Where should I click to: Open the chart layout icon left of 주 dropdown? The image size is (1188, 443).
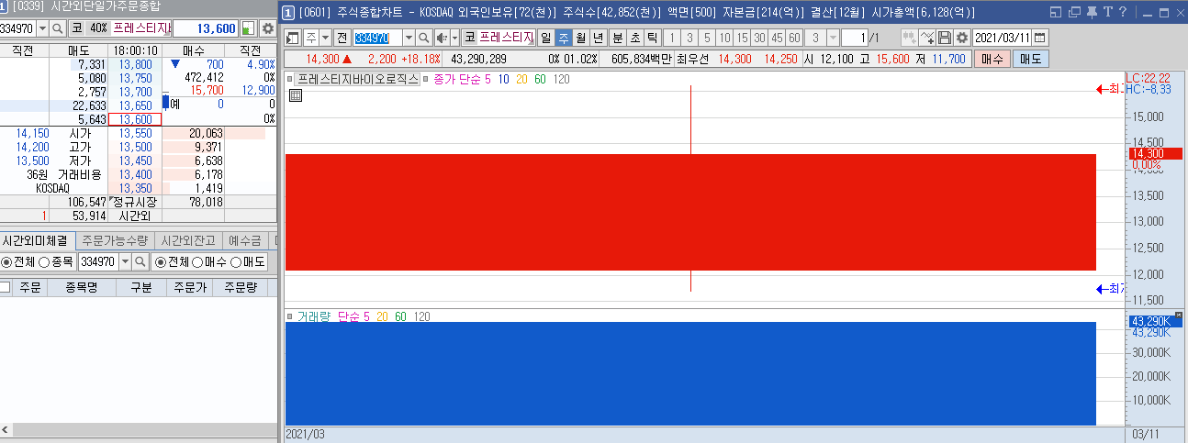point(293,38)
